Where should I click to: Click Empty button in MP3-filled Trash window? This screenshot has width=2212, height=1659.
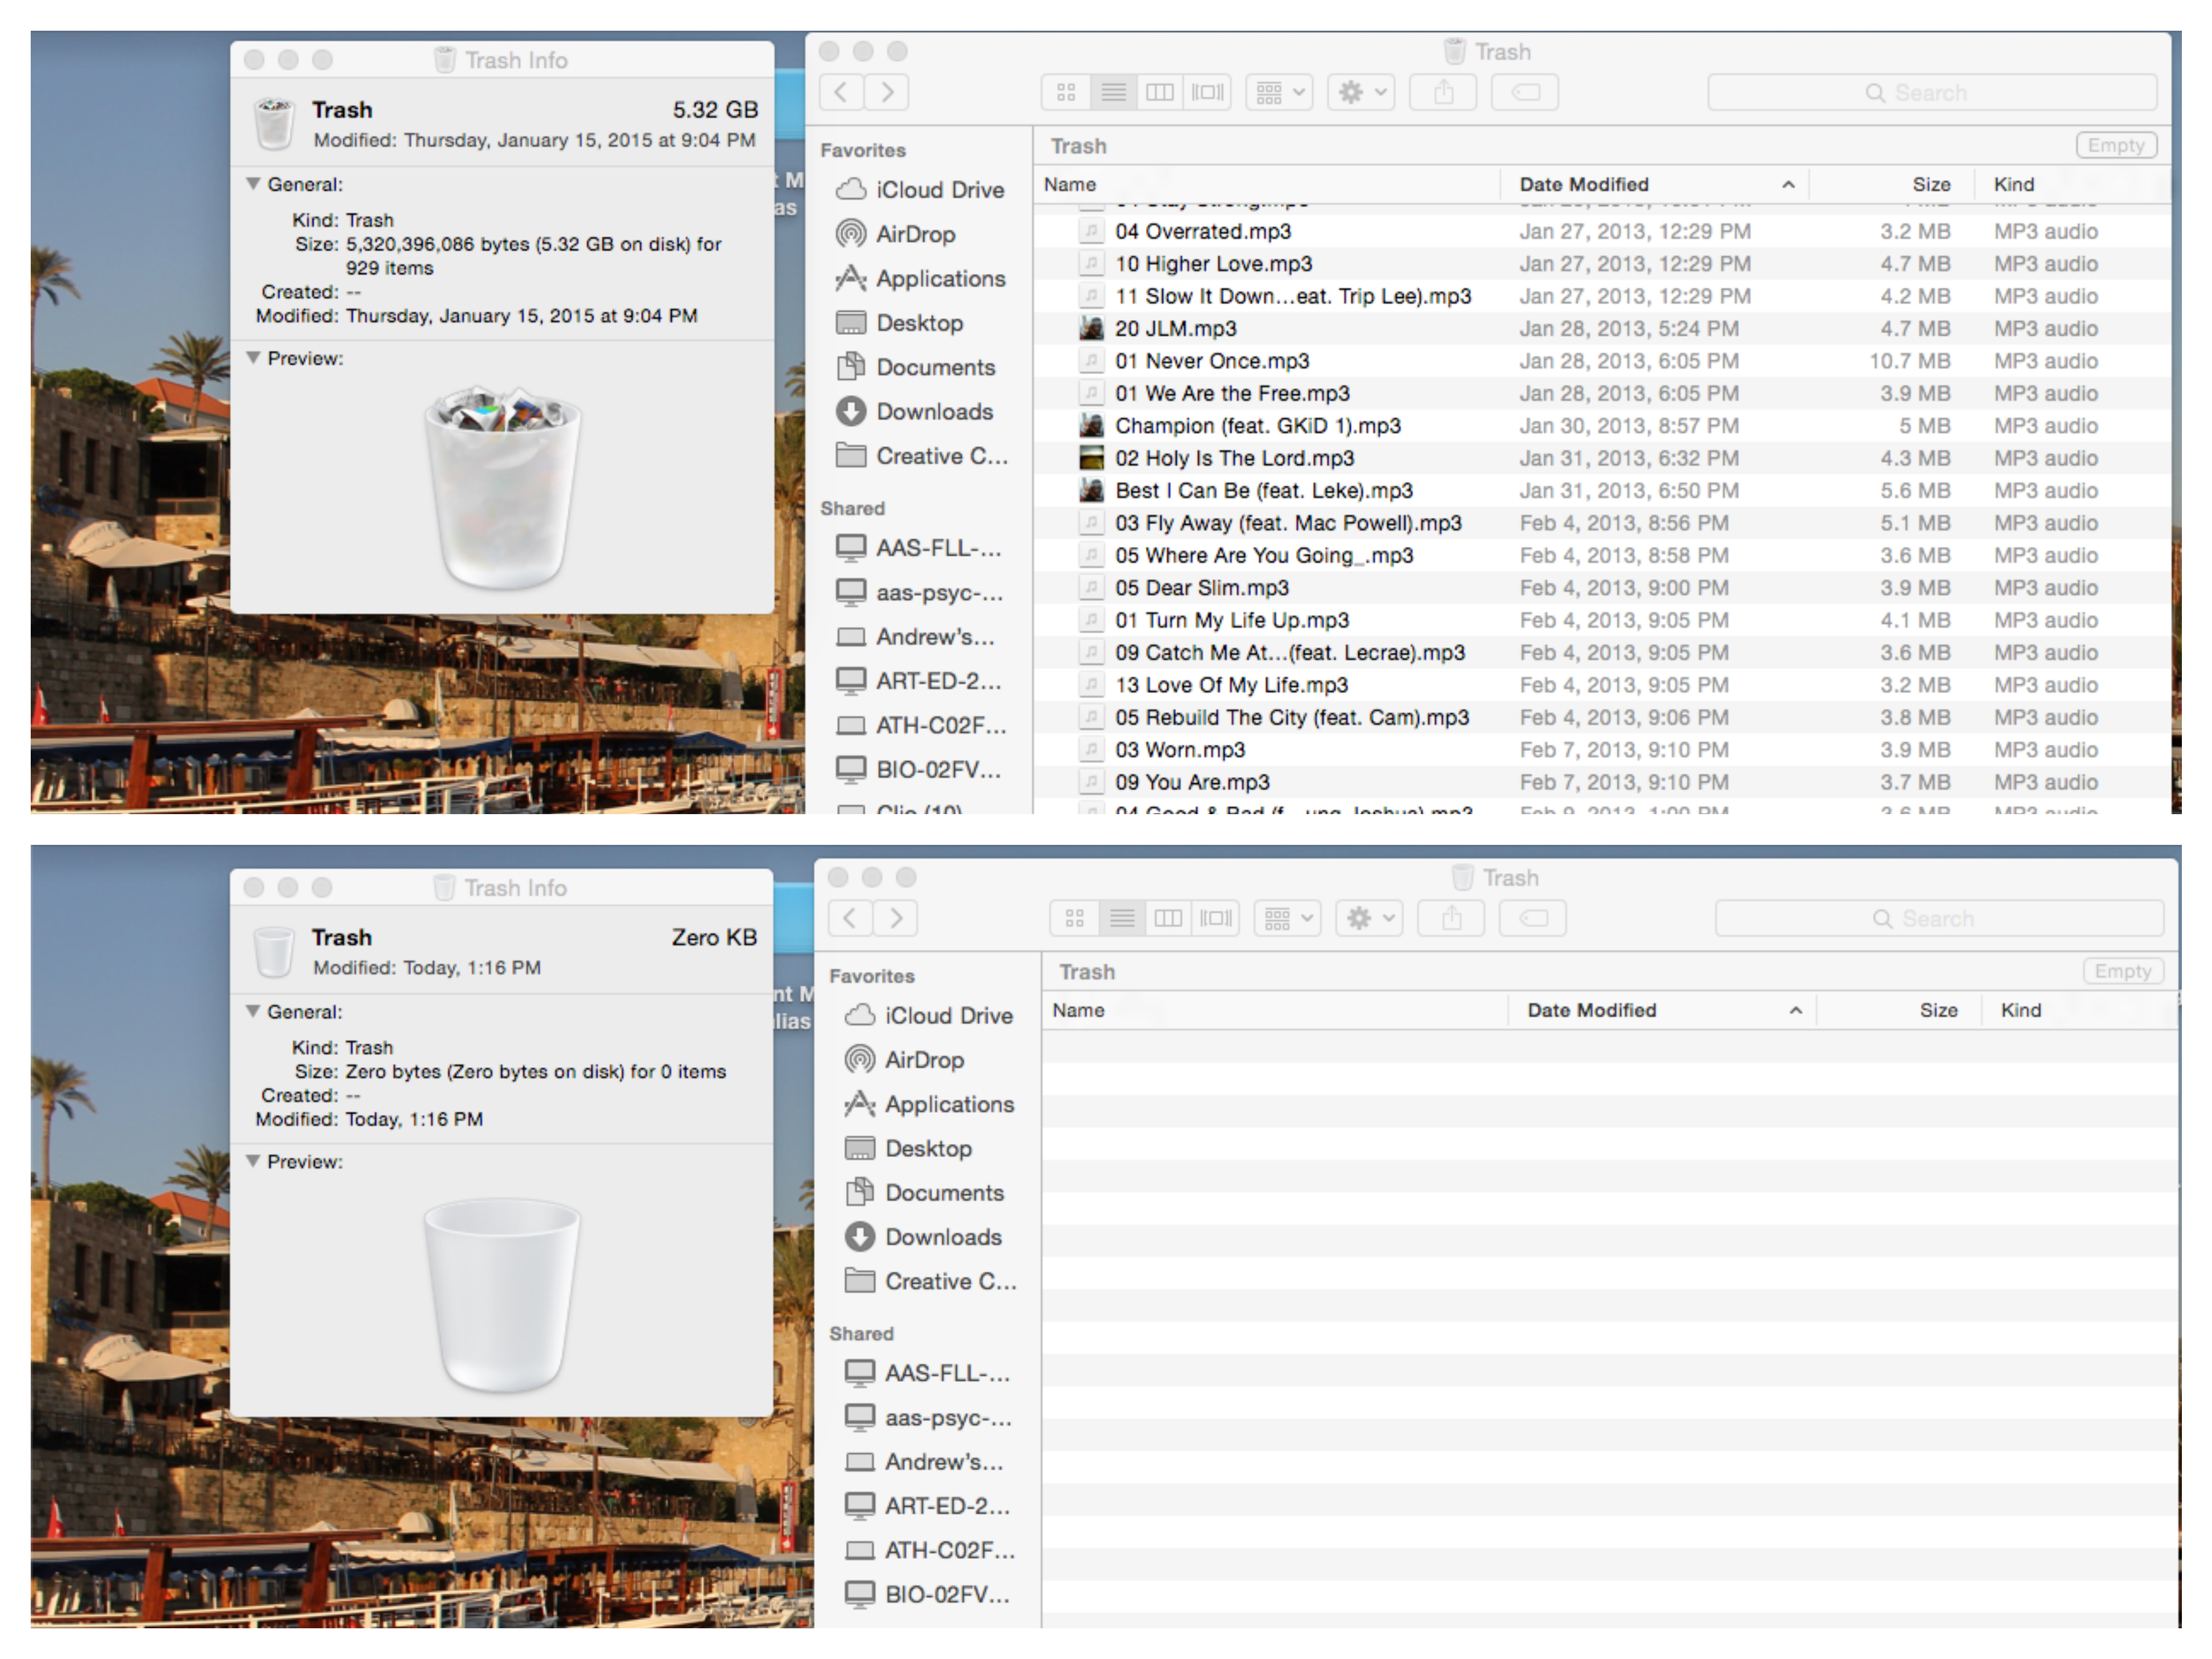coord(2116,145)
